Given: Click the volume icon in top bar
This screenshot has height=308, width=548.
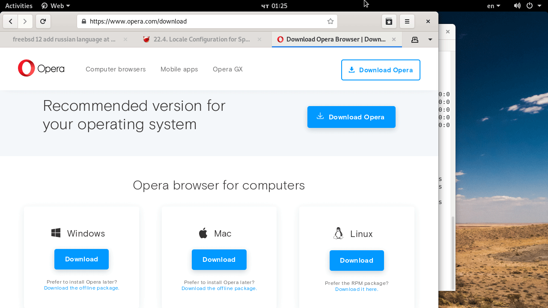Looking at the screenshot, I should pyautogui.click(x=517, y=6).
